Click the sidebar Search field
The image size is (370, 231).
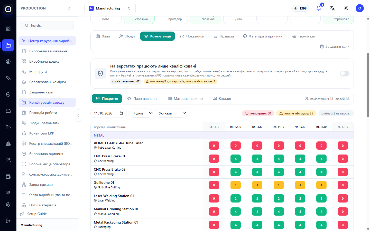[x=47, y=25]
